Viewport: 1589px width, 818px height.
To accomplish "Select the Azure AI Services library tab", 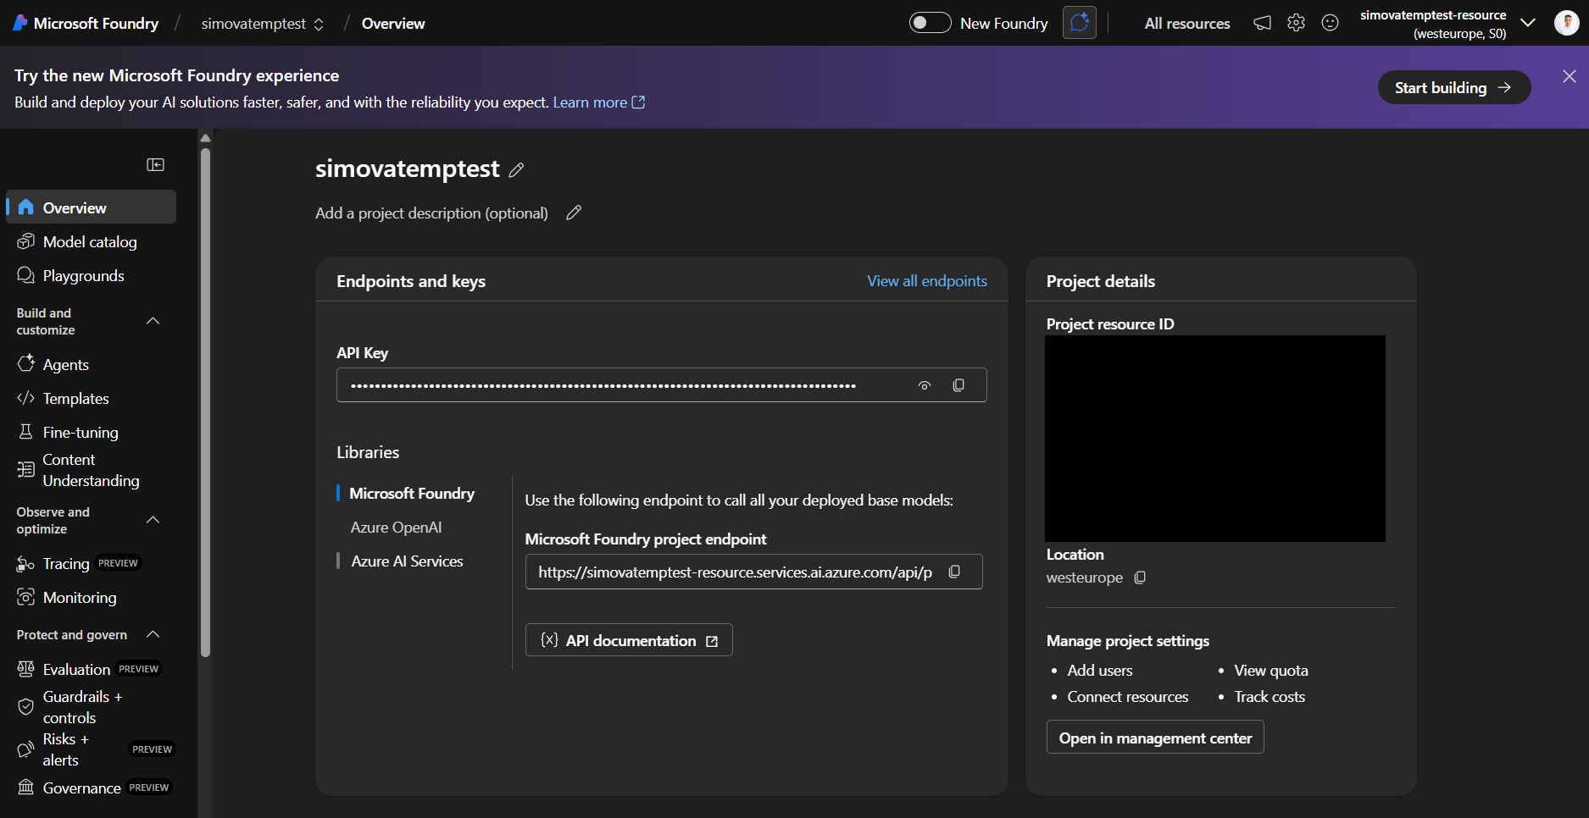I will [x=407, y=561].
